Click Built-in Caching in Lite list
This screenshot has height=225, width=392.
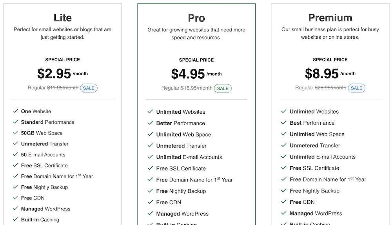pyautogui.click(x=40, y=220)
